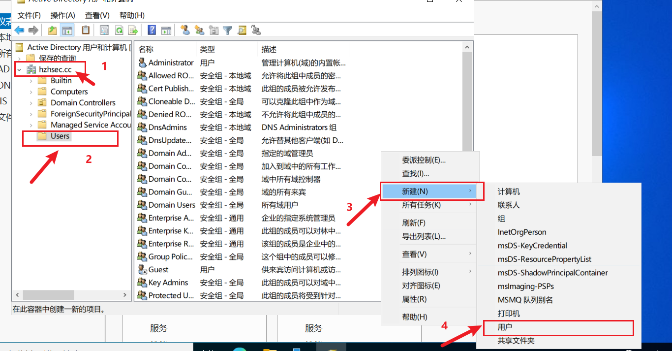Expand the Builtin tree node

coord(31,81)
